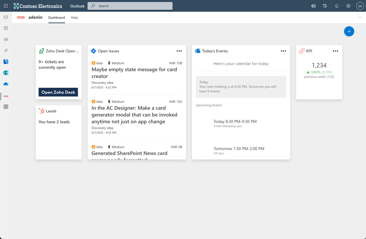Viewport: 366px width, 239px height.
Task: Click the 'You have 2 leads' text
Action: (54, 122)
